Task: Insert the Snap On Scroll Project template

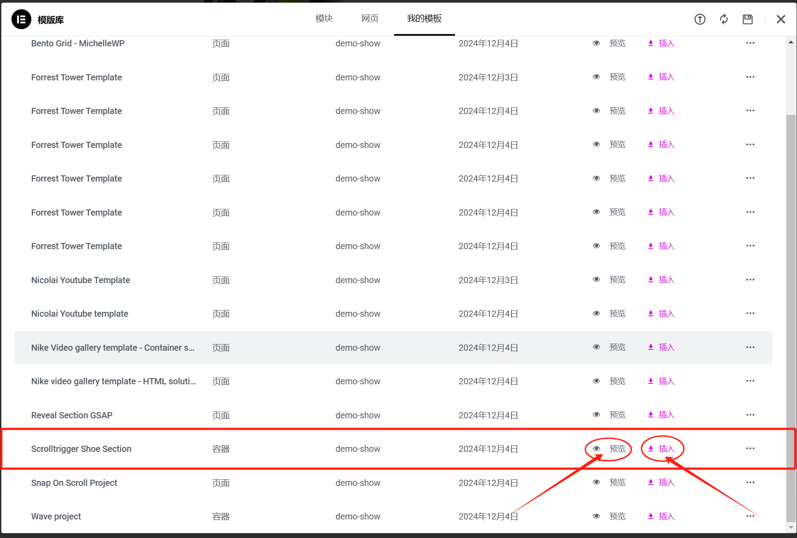Action: [x=662, y=482]
